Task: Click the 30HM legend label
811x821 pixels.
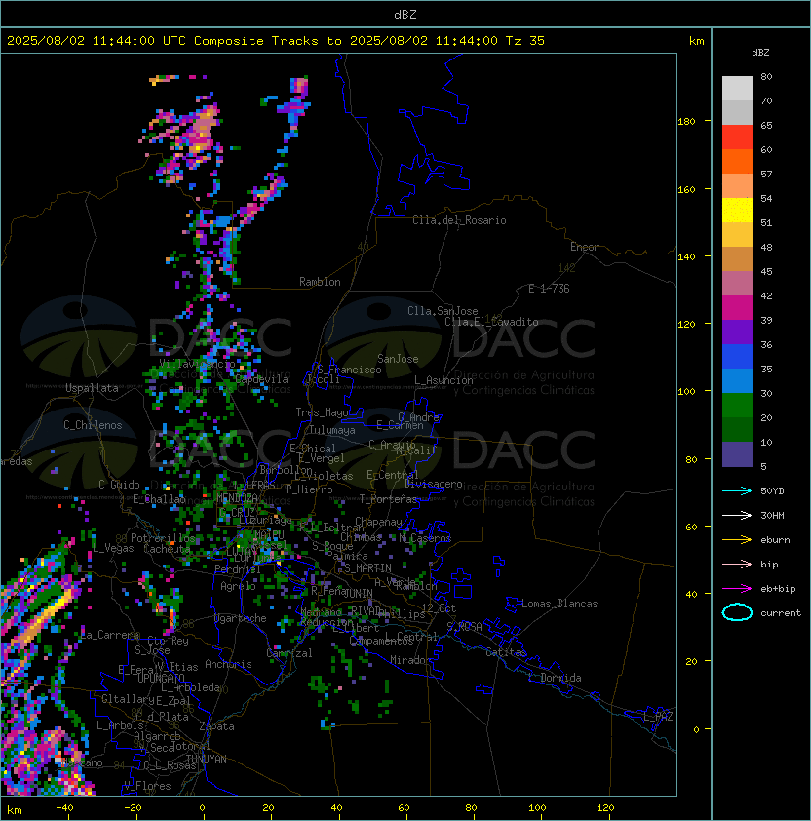Action: point(772,516)
